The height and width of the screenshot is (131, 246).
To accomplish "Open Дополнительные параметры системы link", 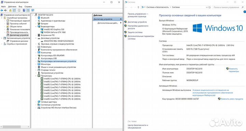I will pos(141,37).
